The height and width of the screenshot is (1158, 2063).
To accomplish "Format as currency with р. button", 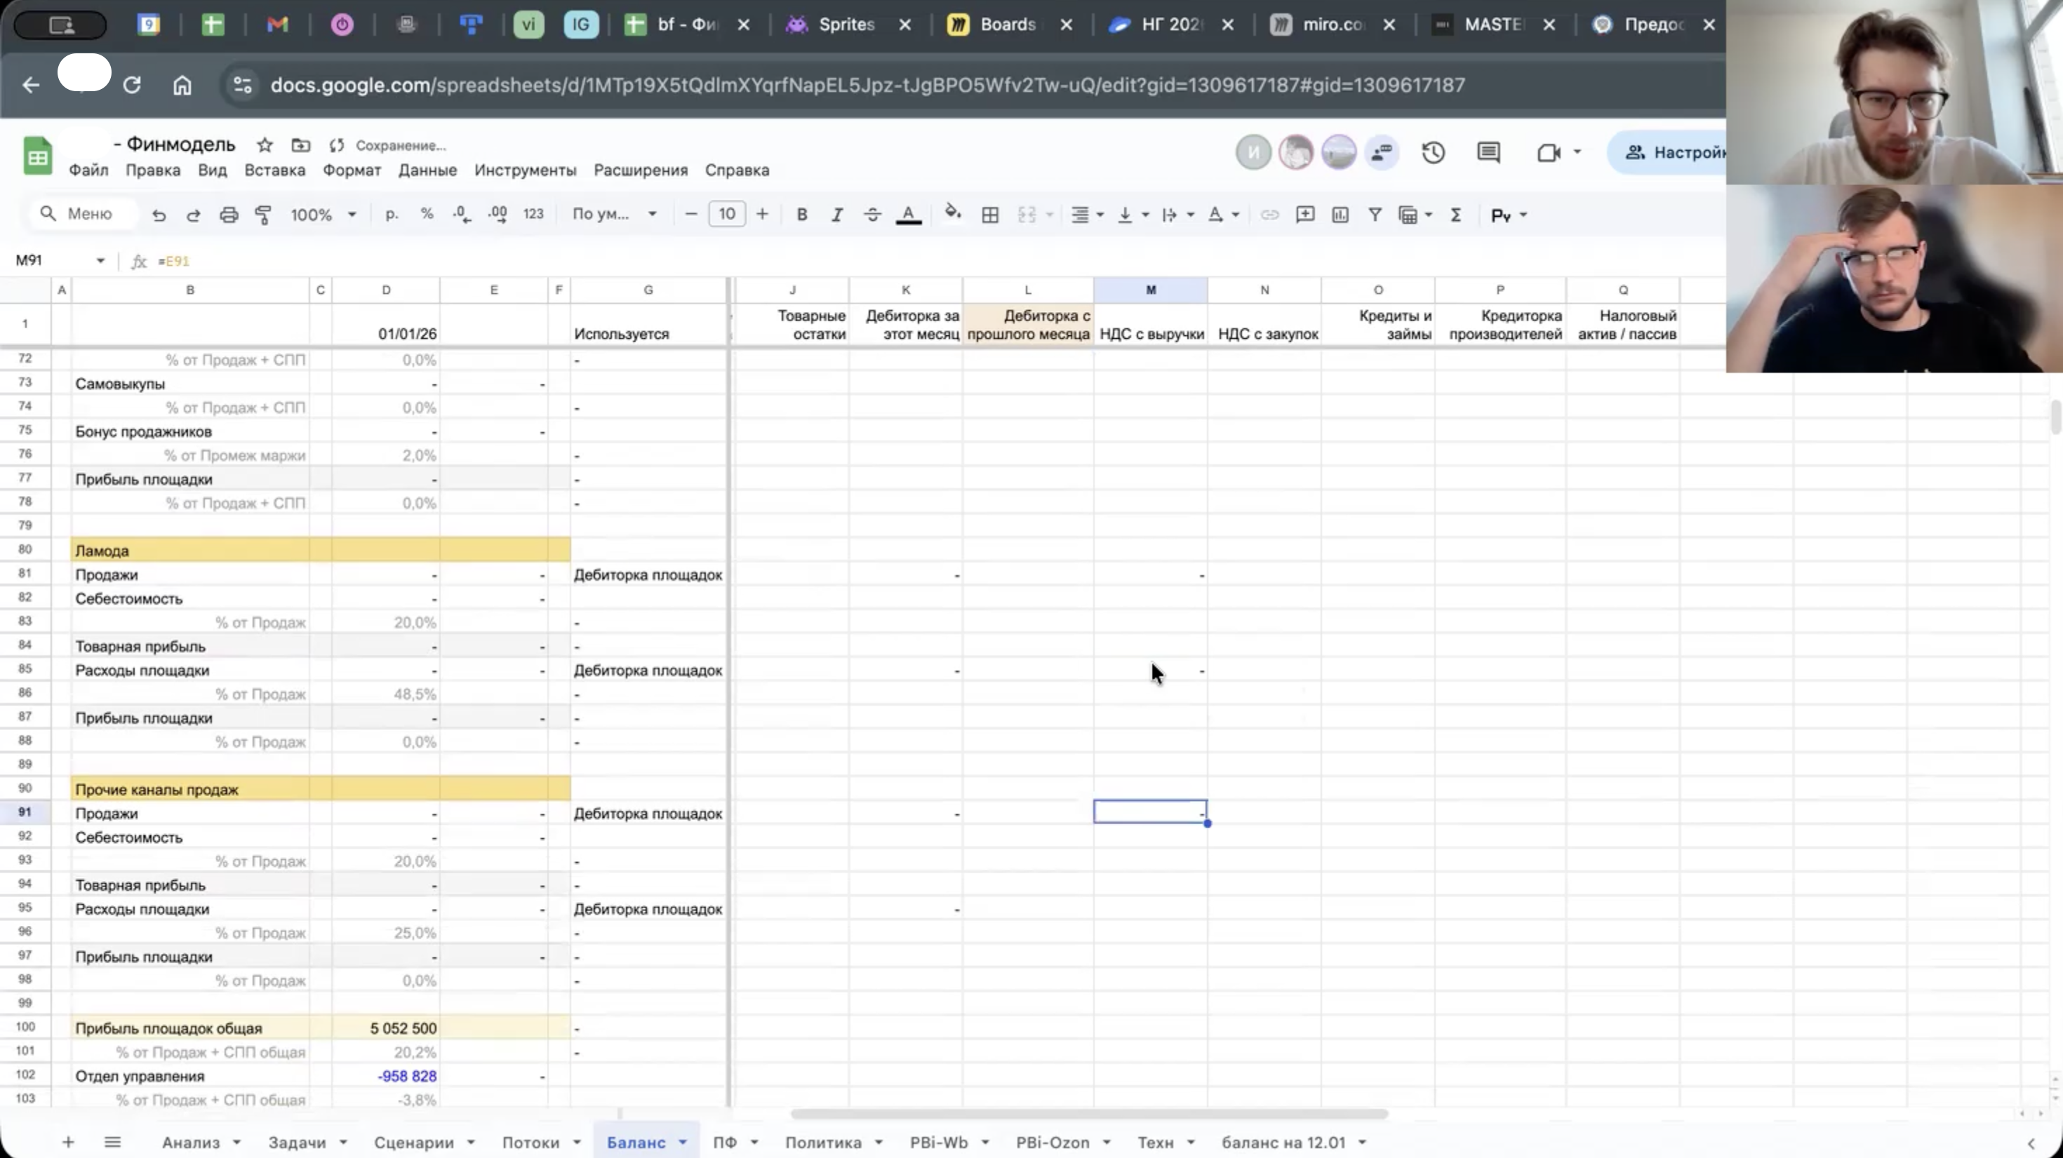I will (392, 215).
